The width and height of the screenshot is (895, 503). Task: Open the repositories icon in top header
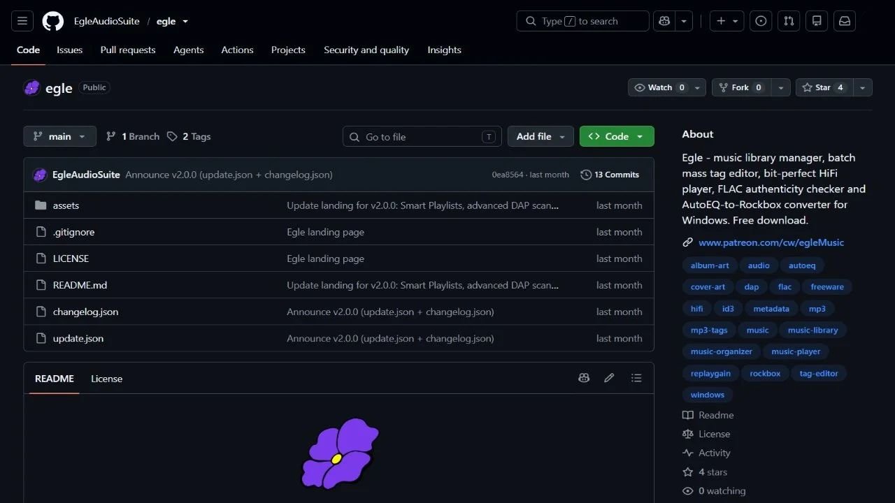(x=817, y=21)
